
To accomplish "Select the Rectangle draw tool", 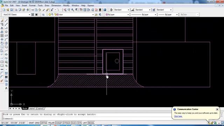I will [x=6, y=36].
